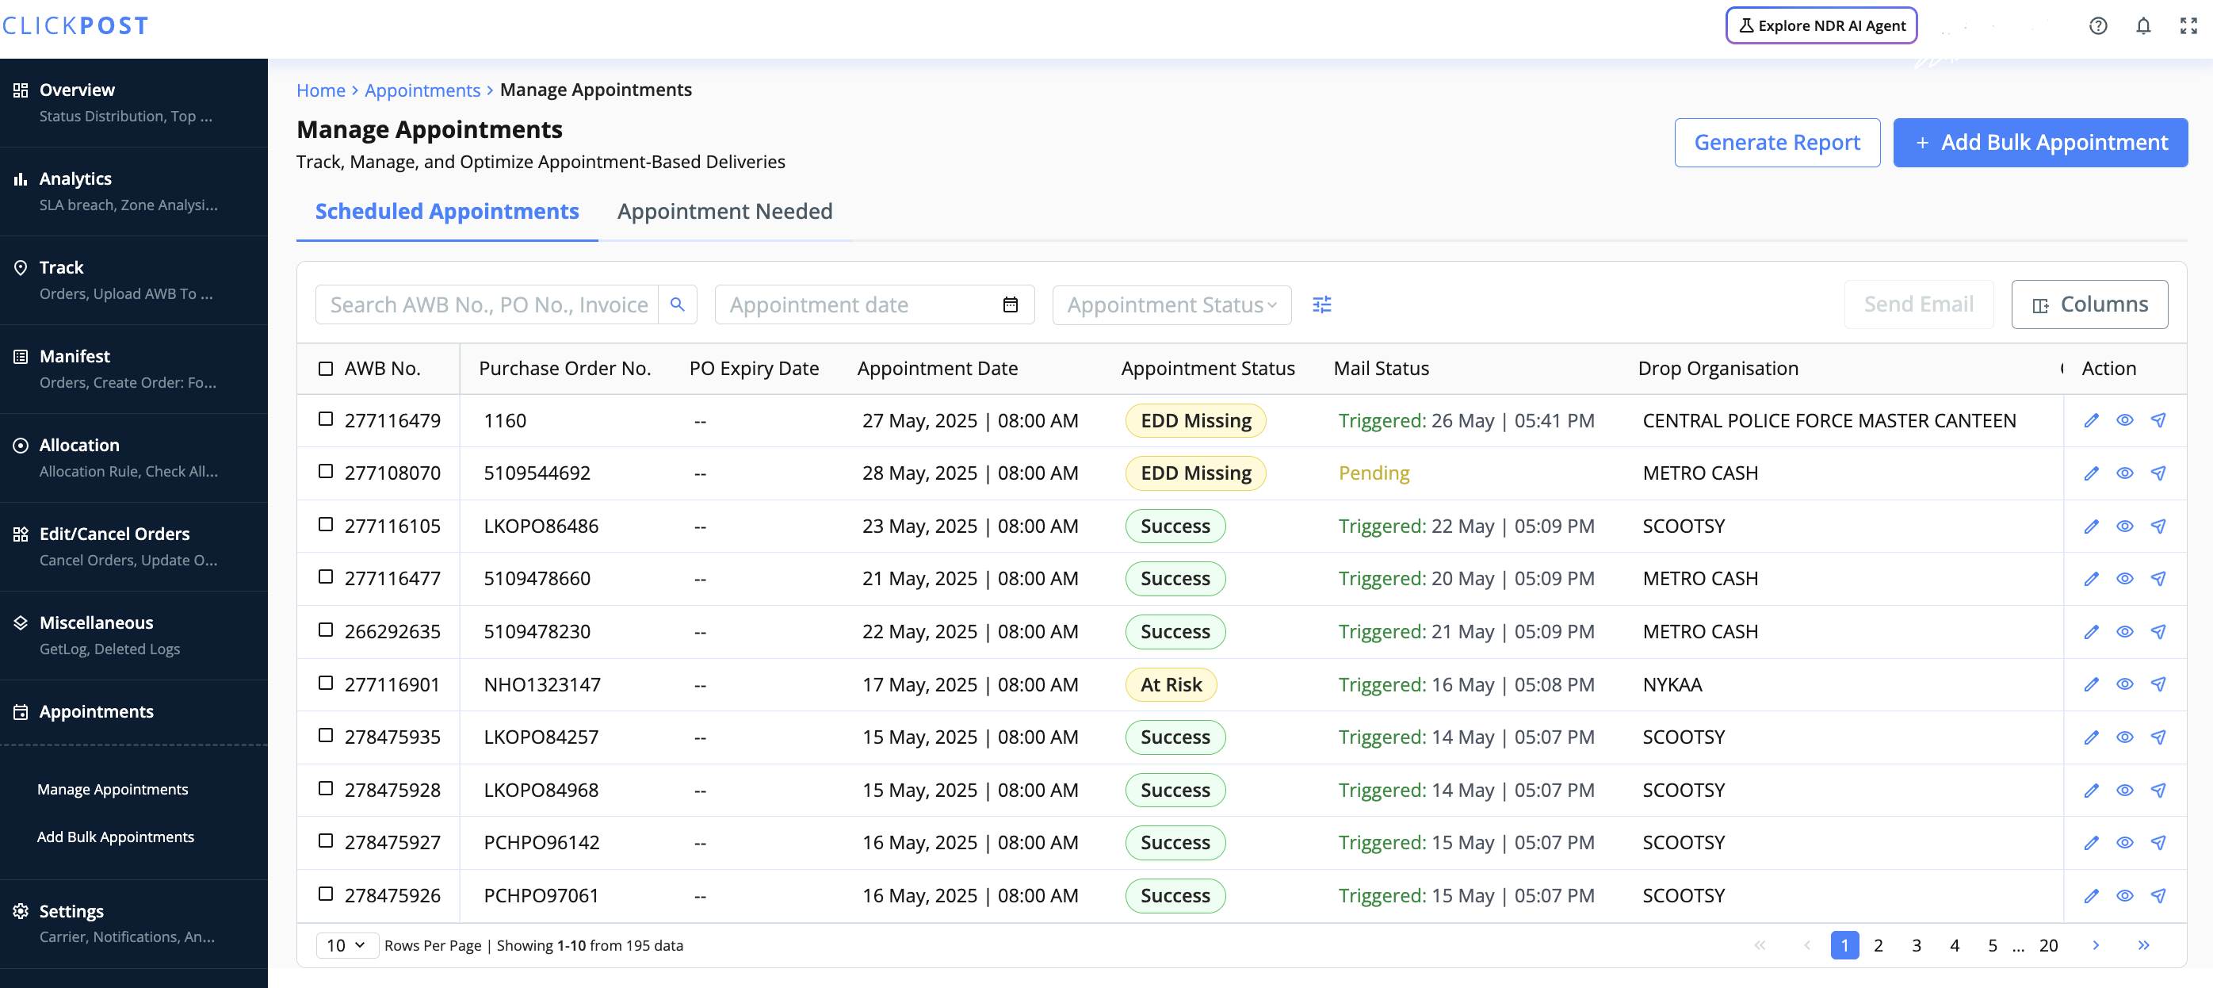View details of AWB 277108070
2213x988 pixels.
coord(2124,473)
